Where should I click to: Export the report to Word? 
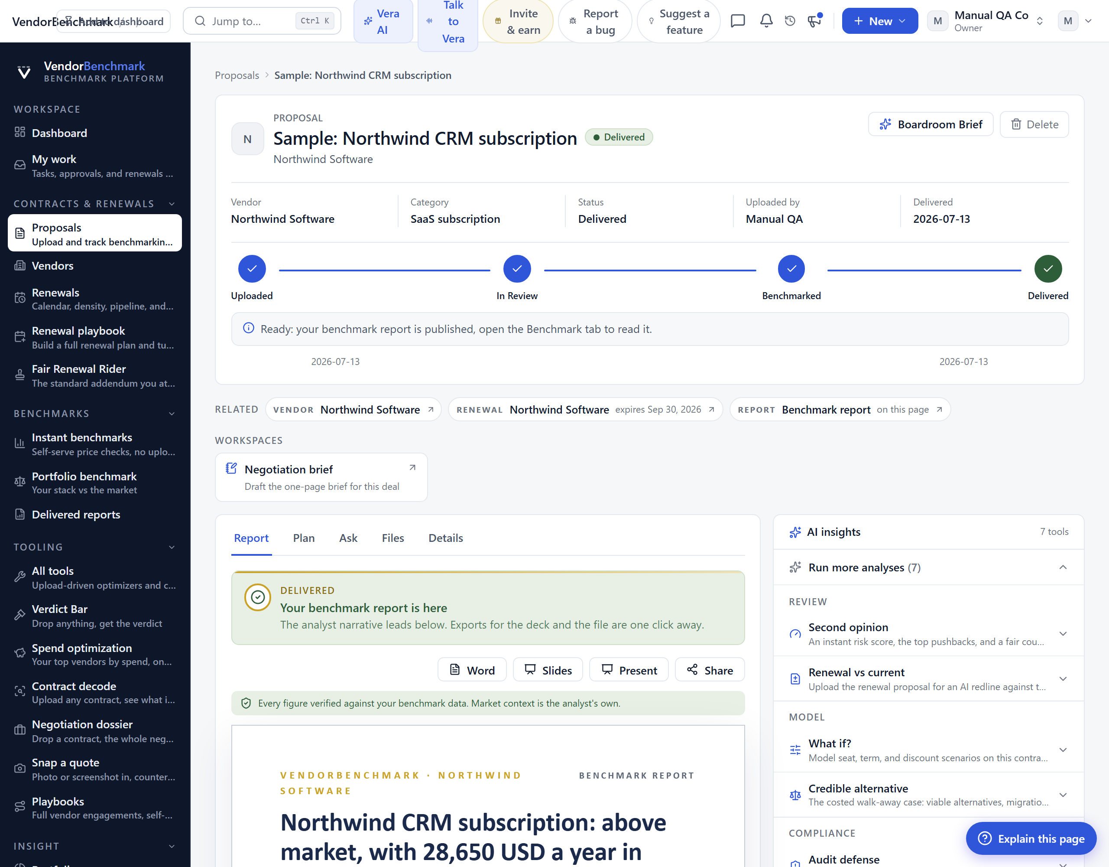(x=472, y=670)
